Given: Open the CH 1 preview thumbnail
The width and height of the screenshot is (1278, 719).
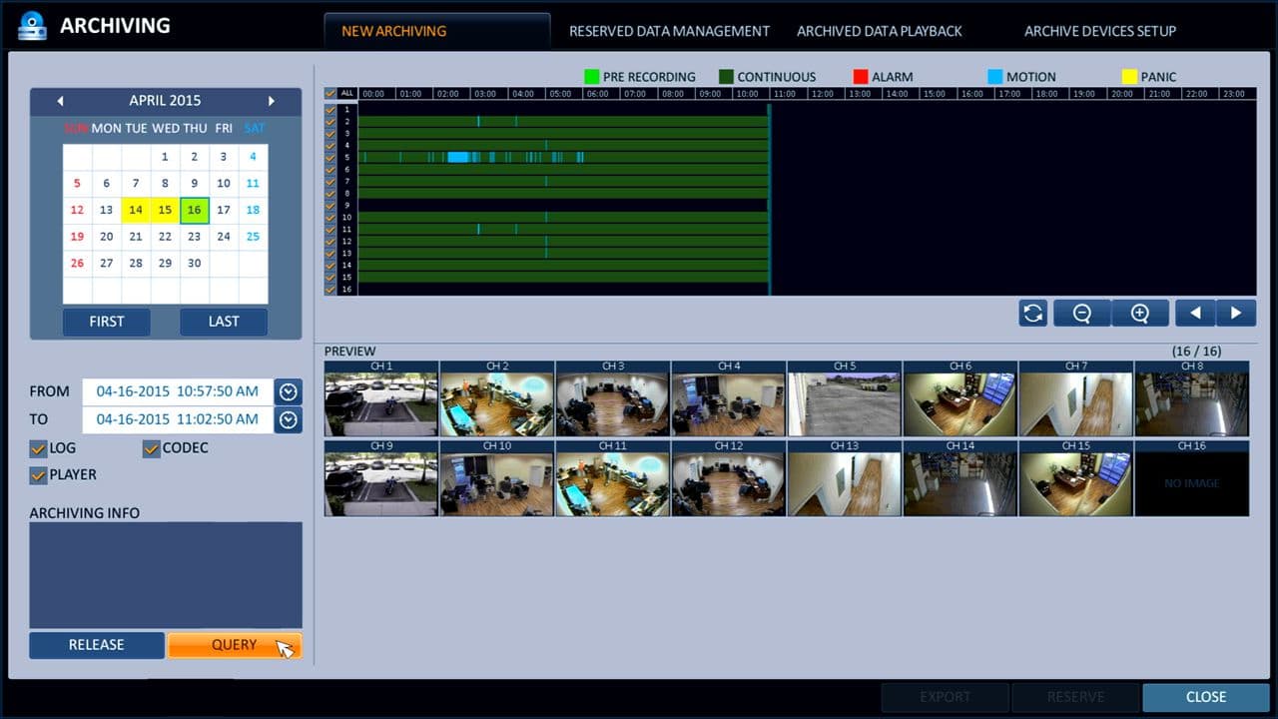Looking at the screenshot, I should pyautogui.click(x=381, y=398).
